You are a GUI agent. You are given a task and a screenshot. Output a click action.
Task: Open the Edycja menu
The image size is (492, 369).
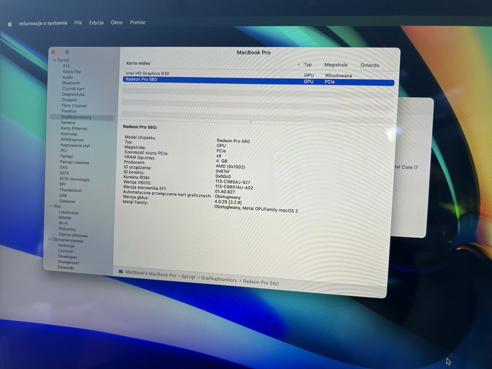click(96, 23)
